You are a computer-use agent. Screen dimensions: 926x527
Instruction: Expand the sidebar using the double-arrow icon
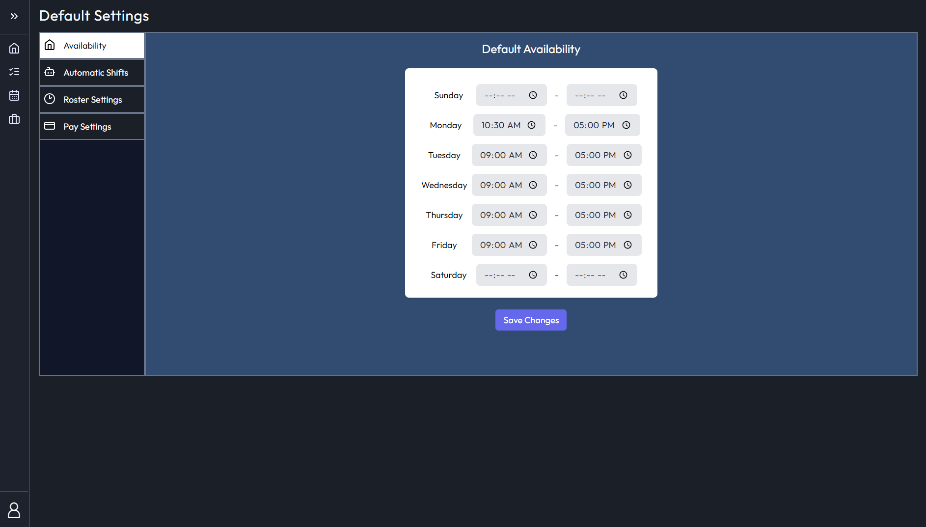coord(14,15)
